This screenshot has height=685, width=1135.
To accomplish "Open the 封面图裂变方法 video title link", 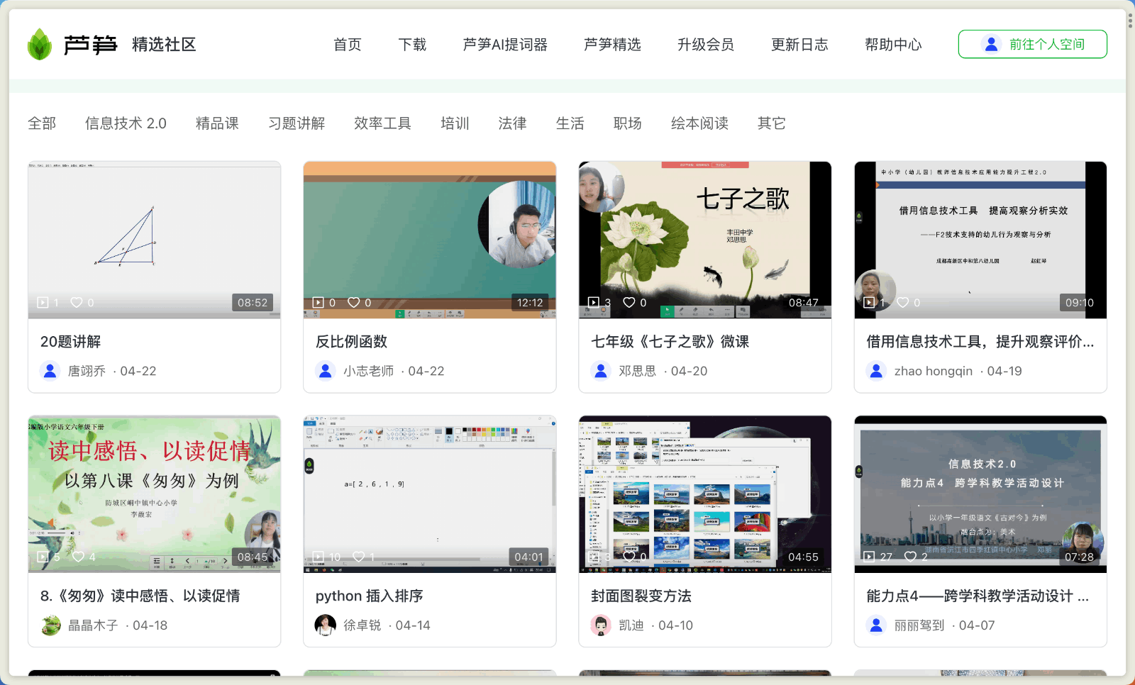I will (x=641, y=596).
